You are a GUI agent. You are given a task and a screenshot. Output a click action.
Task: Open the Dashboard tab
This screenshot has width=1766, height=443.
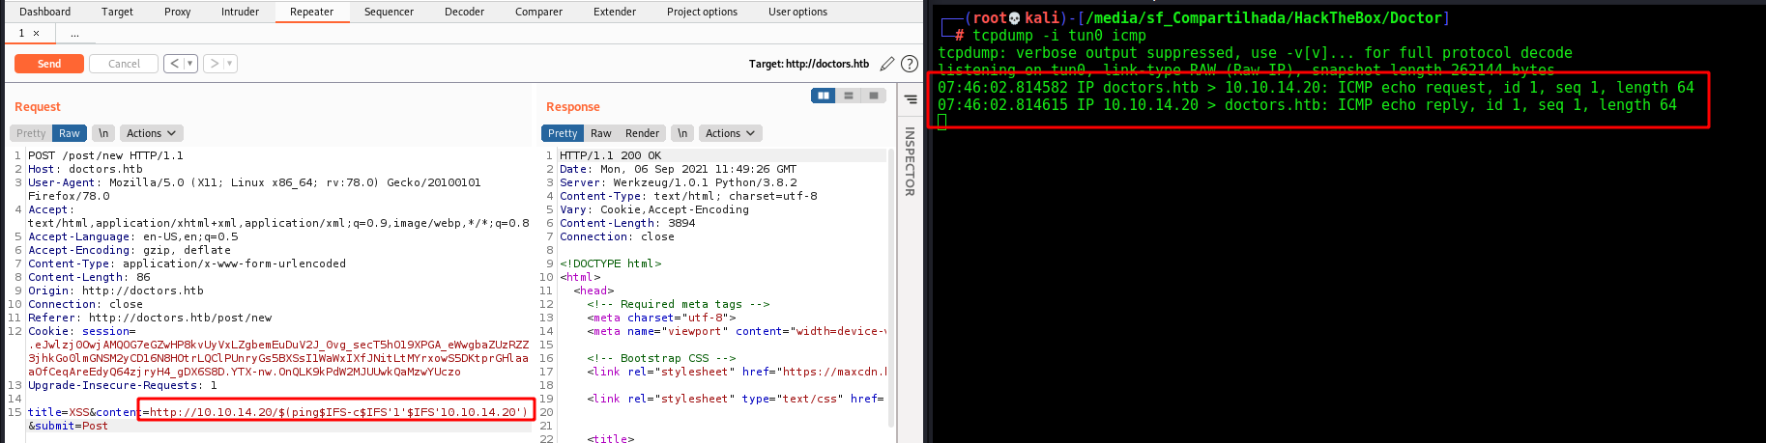44,12
